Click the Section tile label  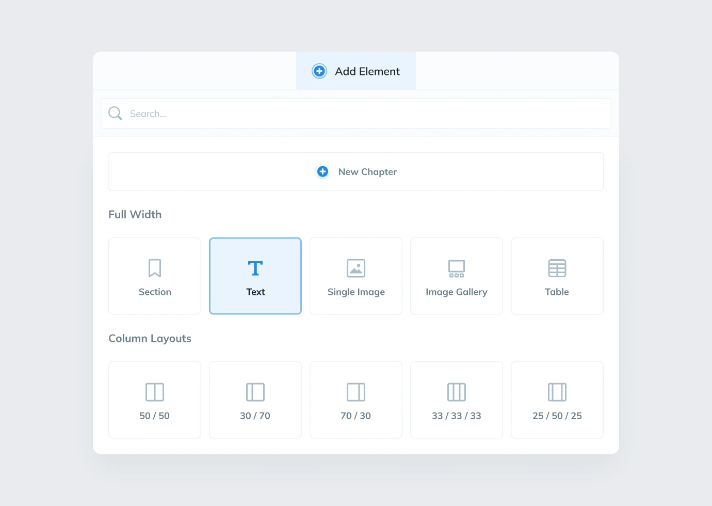pos(155,292)
